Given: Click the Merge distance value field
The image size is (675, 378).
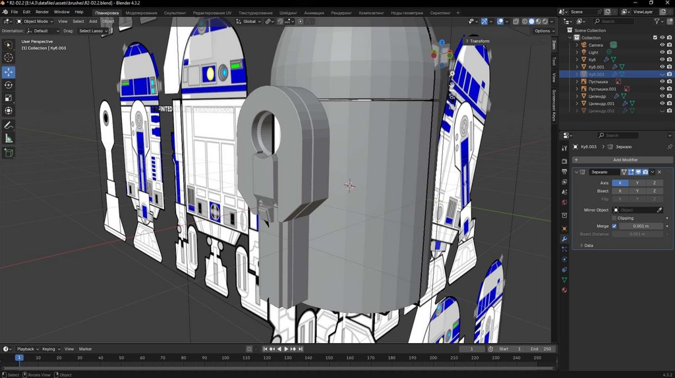Looking at the screenshot, I should click(x=641, y=226).
